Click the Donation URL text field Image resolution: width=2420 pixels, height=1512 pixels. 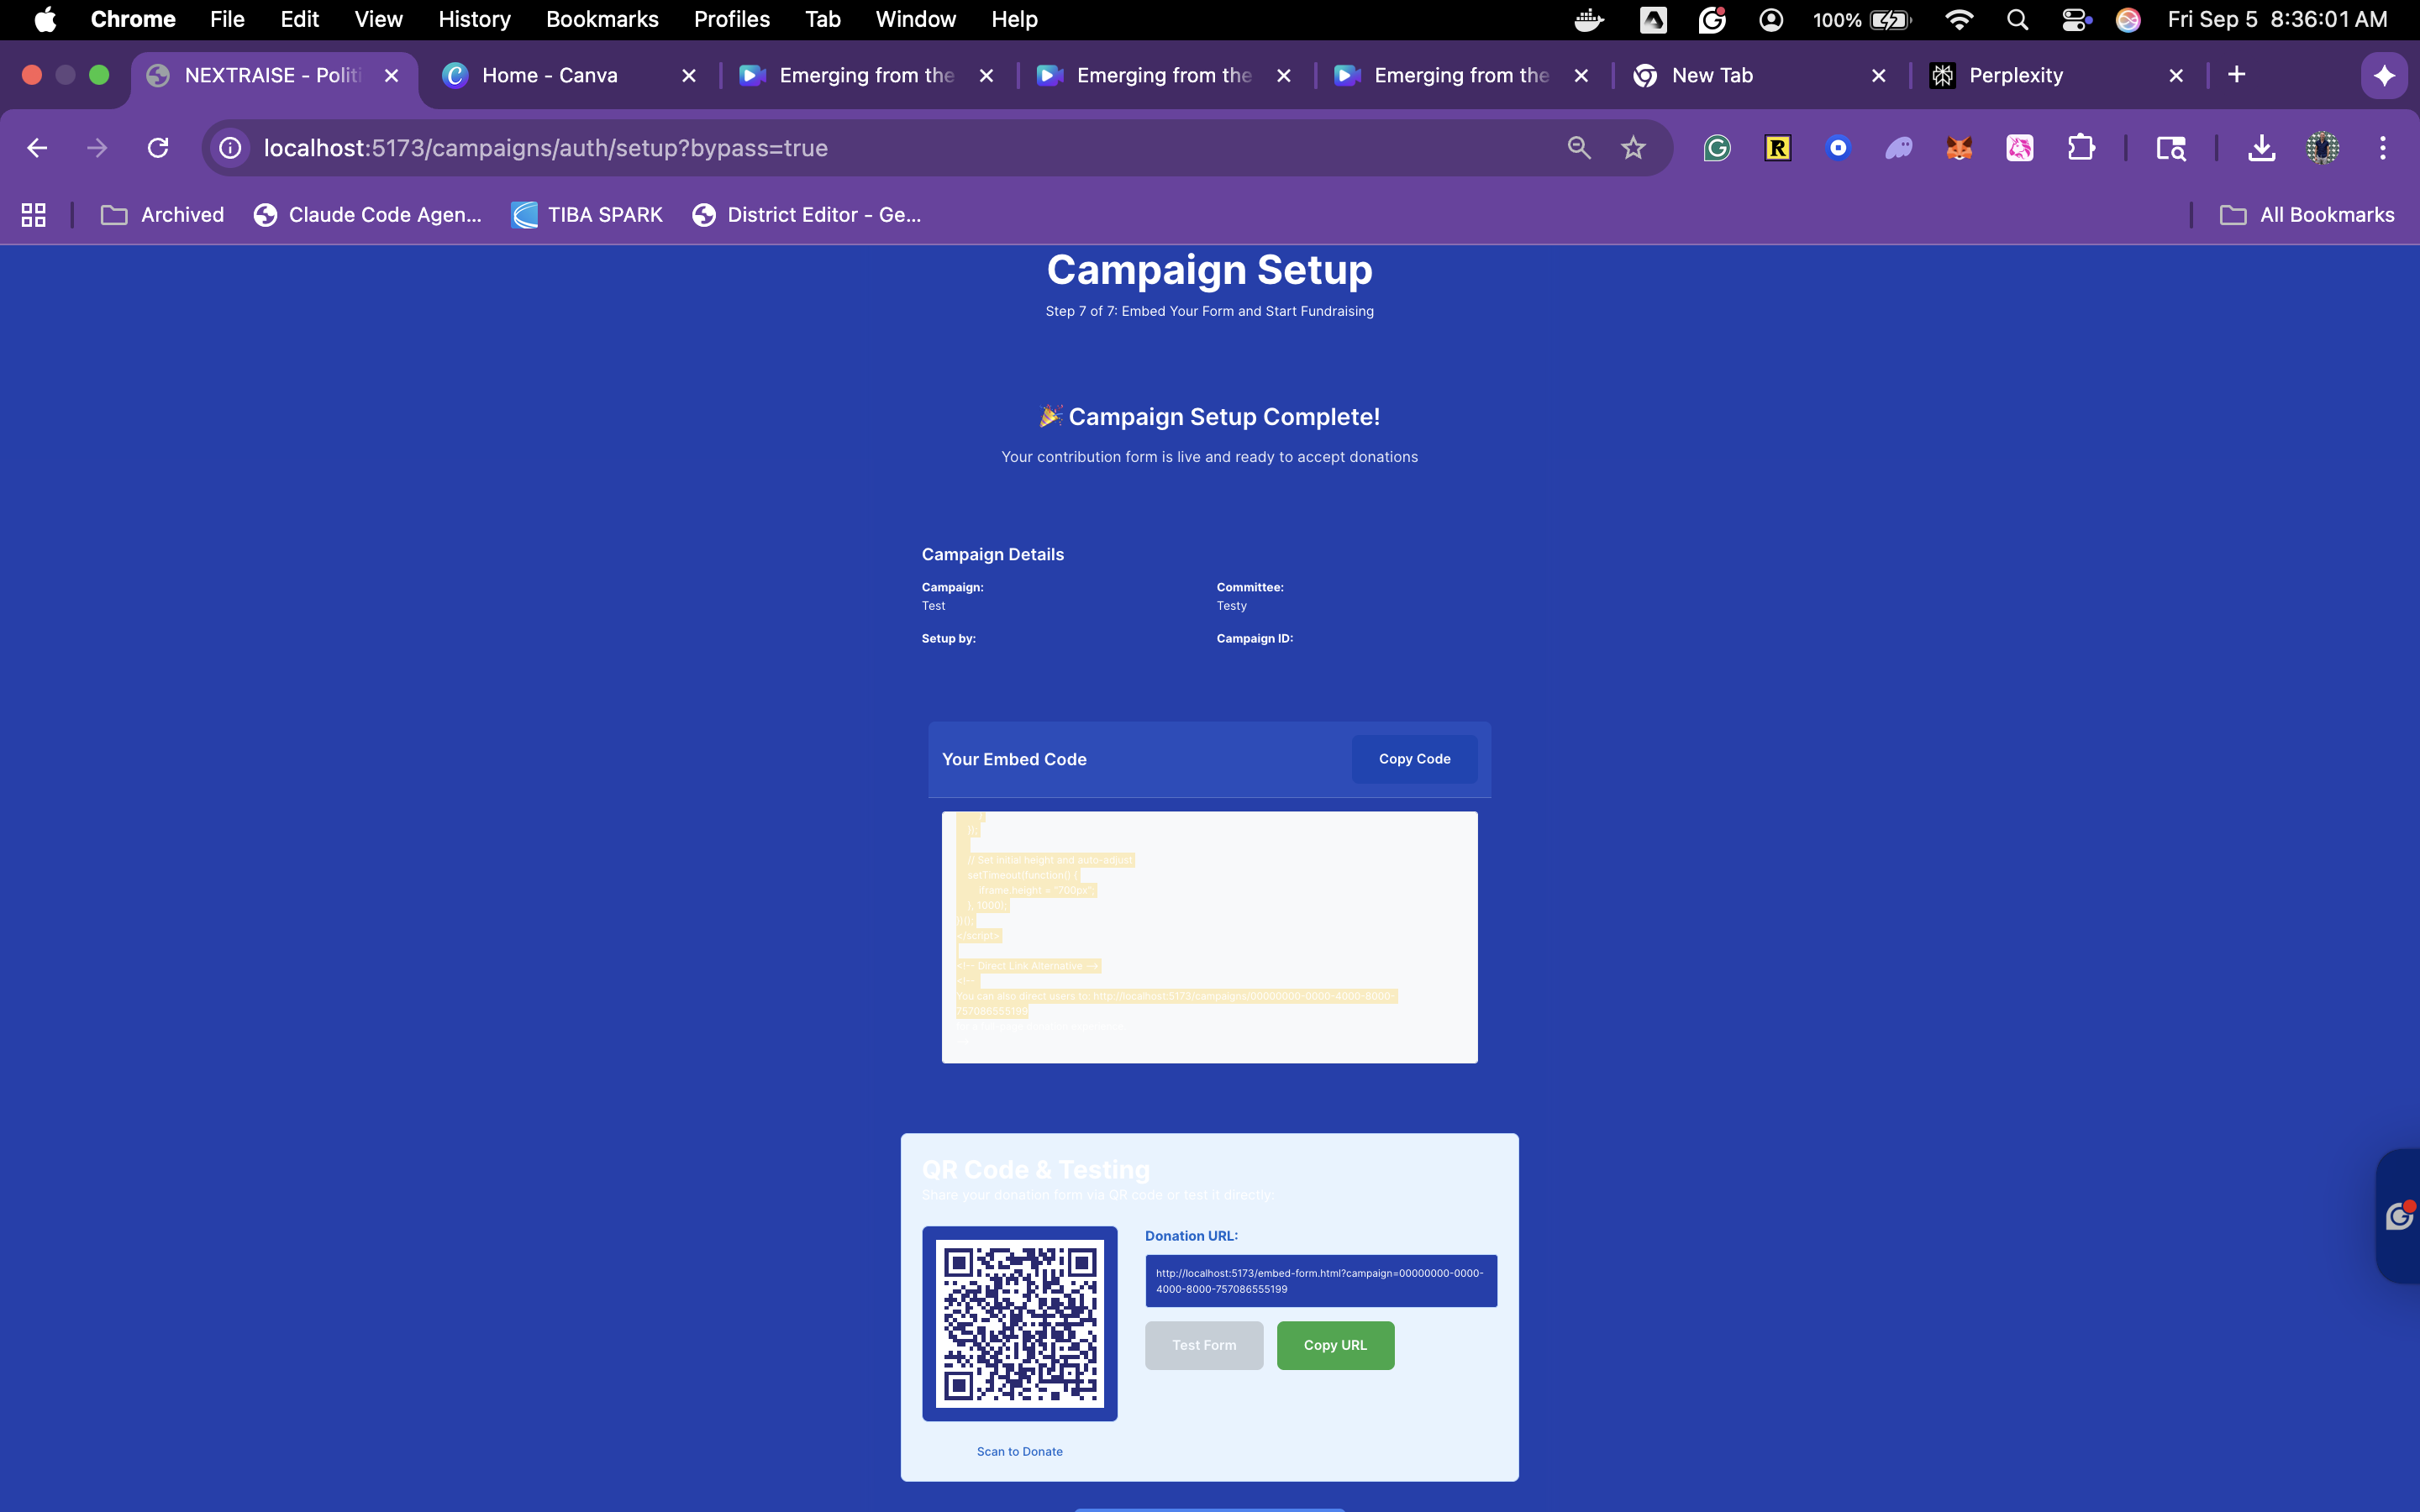tap(1320, 1281)
